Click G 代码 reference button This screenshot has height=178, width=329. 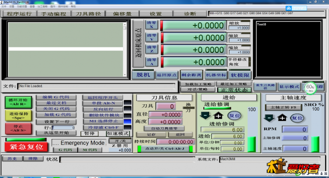pyautogui.click(x=65, y=150)
